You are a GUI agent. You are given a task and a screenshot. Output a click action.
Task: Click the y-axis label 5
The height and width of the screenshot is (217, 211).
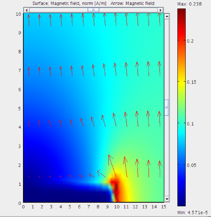tap(20, 109)
